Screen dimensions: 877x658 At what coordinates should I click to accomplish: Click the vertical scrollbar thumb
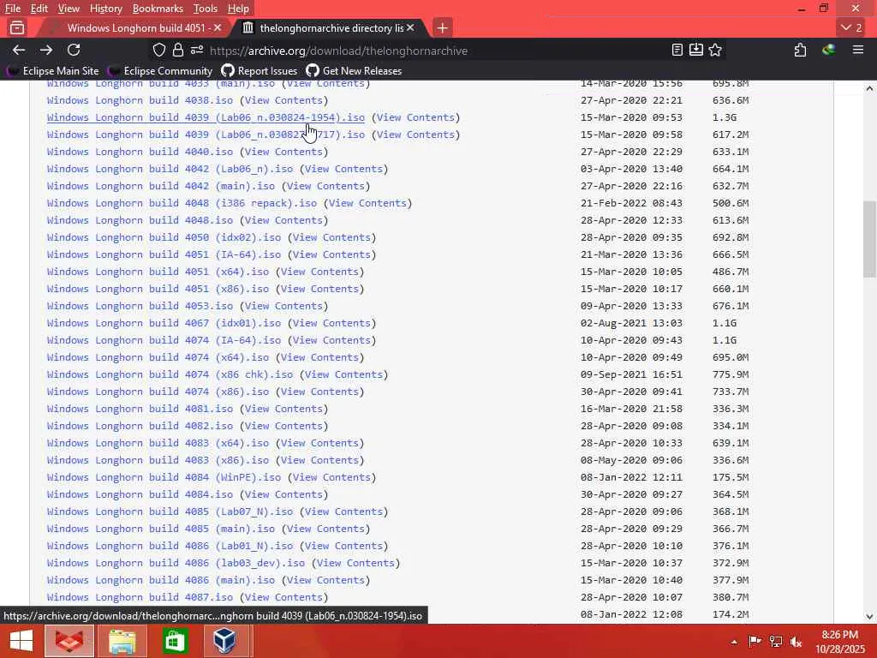click(x=869, y=239)
